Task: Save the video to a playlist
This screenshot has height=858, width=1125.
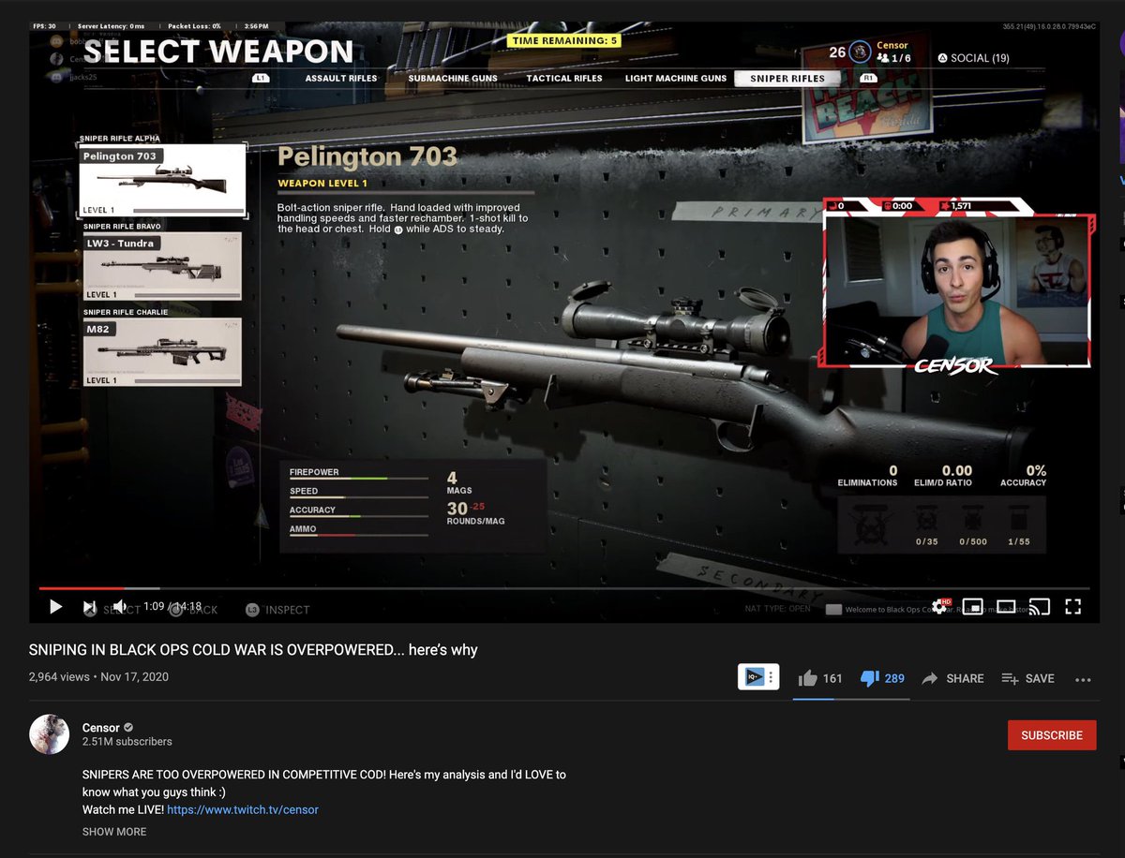Action: tap(1027, 678)
